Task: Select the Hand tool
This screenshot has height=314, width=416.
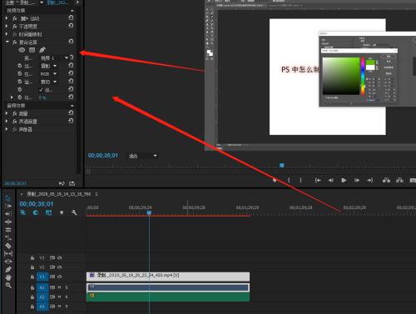Action: click(8, 277)
